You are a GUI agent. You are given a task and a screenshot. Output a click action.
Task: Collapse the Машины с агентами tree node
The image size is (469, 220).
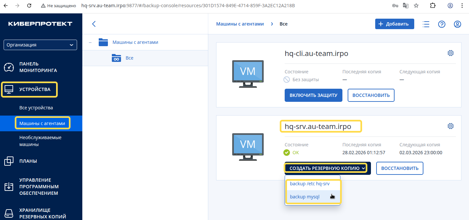tap(90, 42)
